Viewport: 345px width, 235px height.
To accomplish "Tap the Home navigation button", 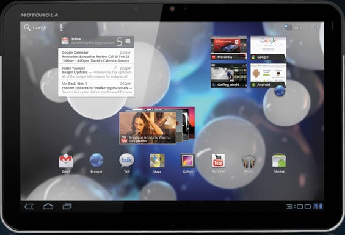I will click(x=48, y=206).
